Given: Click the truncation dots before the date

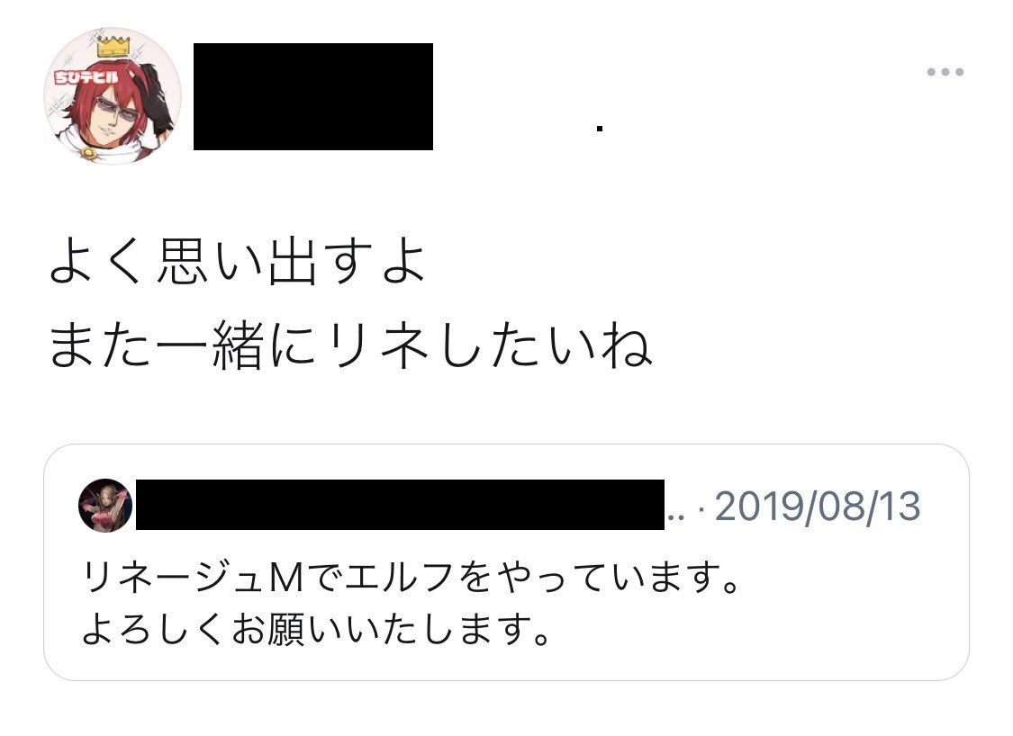Looking at the screenshot, I should tap(675, 517).
